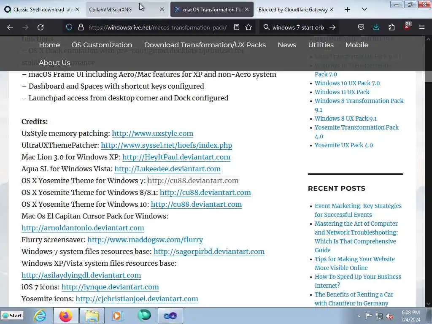Reload the page with the refresh icon
Viewport: 432px width, 324px height.
pos(40,27)
